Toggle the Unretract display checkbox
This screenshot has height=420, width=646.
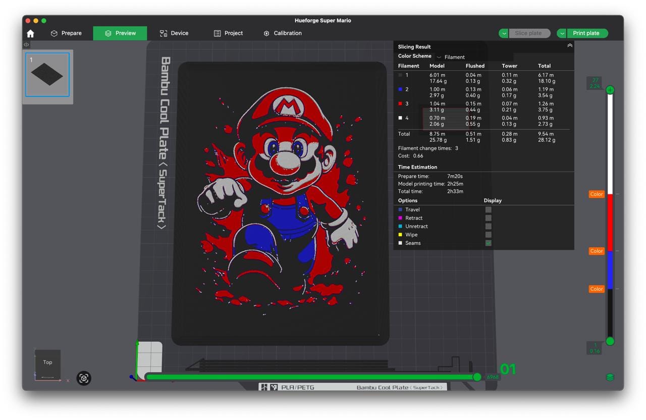(x=488, y=226)
